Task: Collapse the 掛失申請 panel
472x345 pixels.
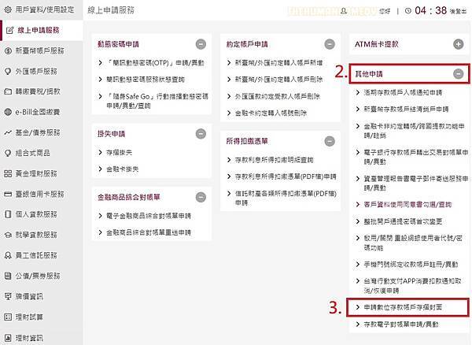Action: (201, 133)
